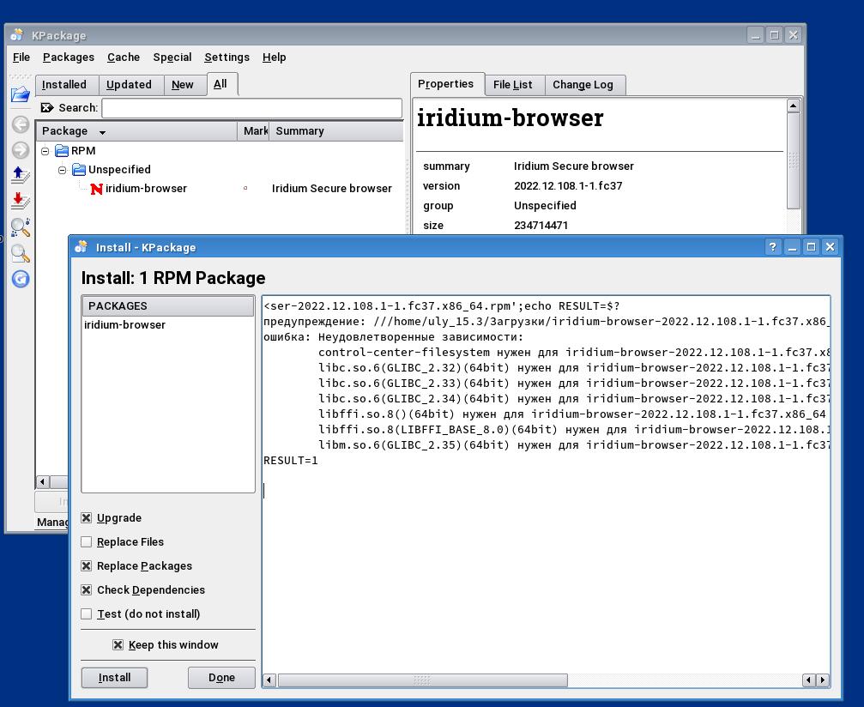Image resolution: width=864 pixels, height=707 pixels.
Task: Click the Mark column header
Action: tap(253, 131)
